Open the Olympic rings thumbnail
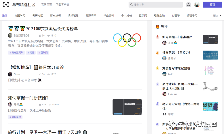 (127, 40)
